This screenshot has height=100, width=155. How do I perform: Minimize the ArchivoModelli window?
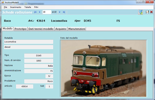click(138, 2)
